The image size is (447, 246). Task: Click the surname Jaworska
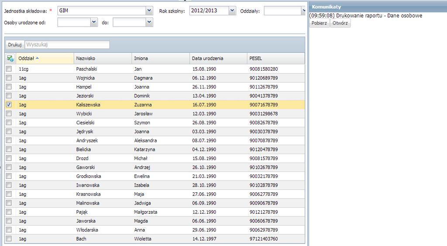click(x=86, y=221)
